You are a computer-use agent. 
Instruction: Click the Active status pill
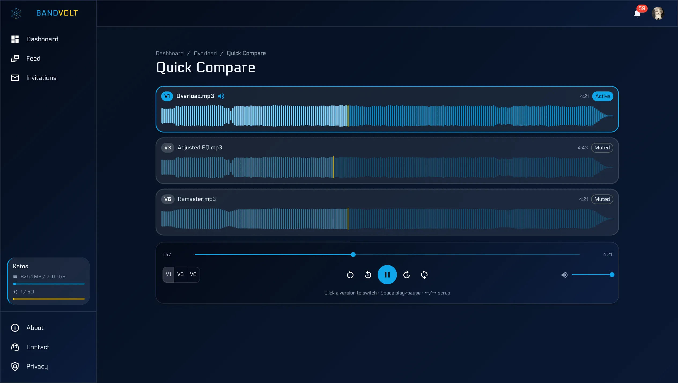click(602, 96)
